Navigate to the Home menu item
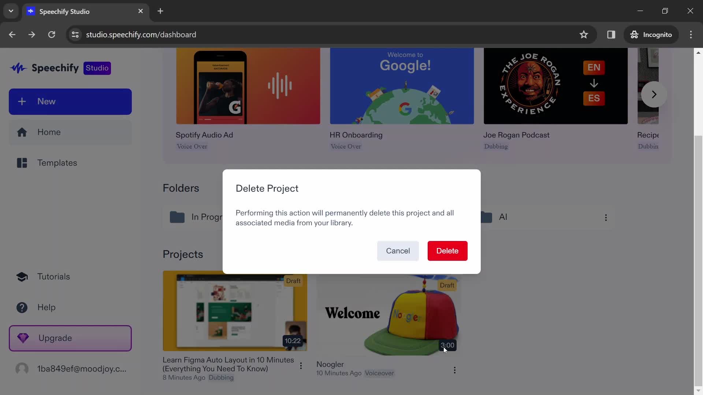 [49, 132]
